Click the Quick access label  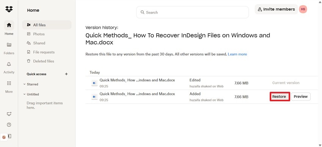(36, 74)
